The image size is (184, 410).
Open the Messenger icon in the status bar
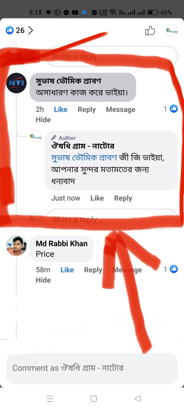coord(67,12)
